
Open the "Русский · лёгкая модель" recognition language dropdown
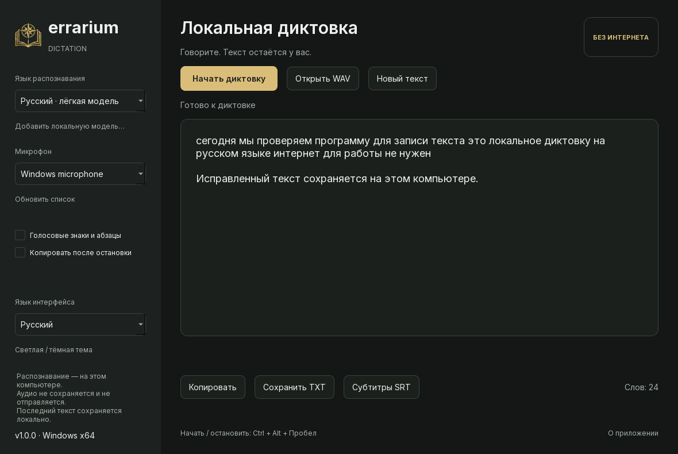pos(80,101)
